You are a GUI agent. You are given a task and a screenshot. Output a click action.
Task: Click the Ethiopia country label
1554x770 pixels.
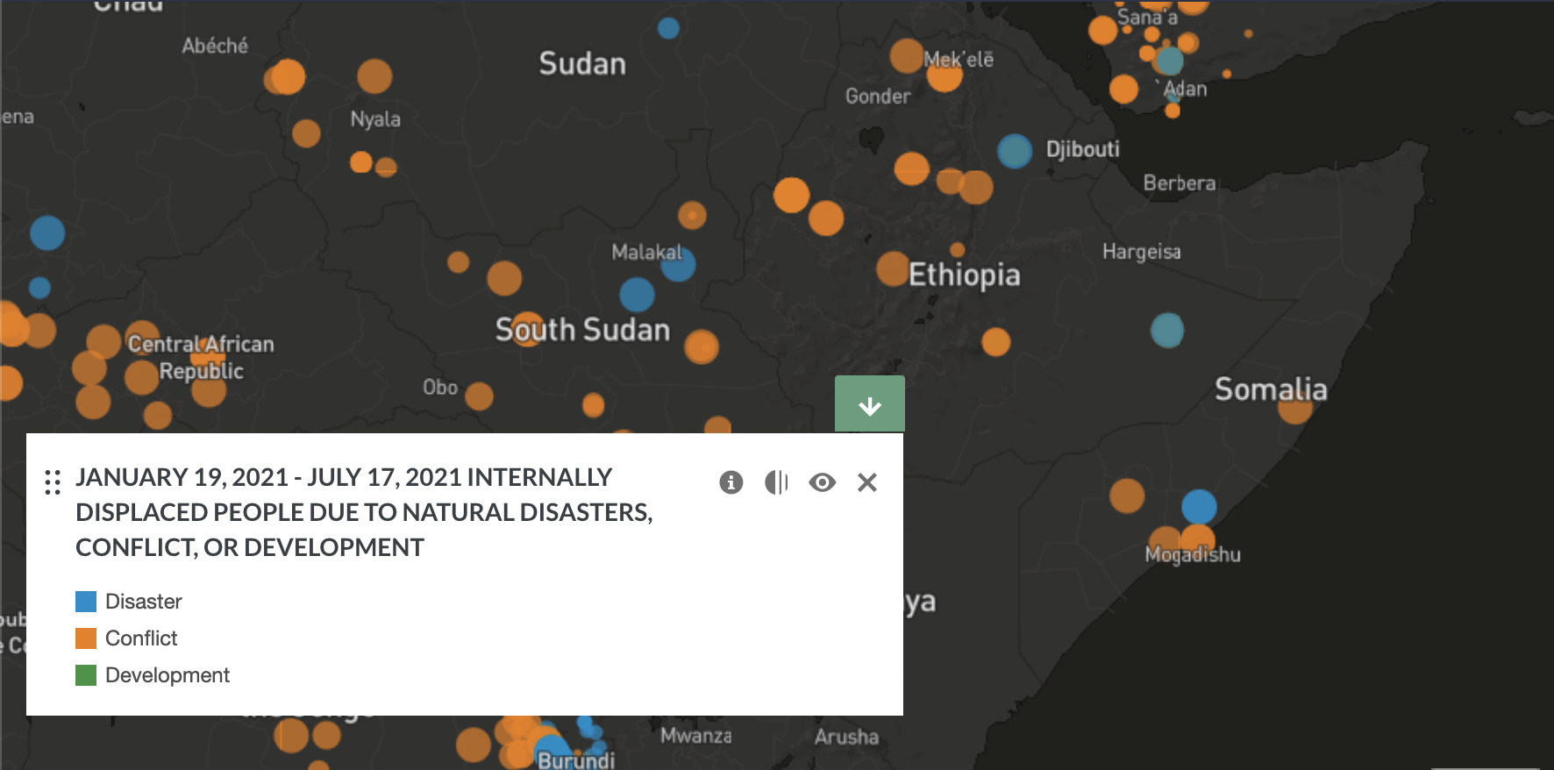click(964, 275)
